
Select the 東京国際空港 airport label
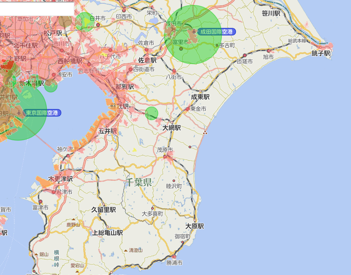pyautogui.click(x=42, y=113)
